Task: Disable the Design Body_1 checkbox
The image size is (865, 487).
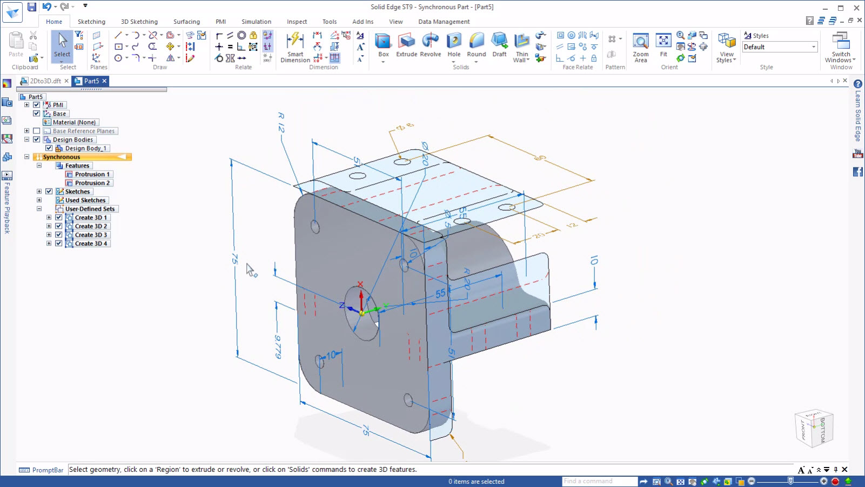Action: pyautogui.click(x=49, y=148)
